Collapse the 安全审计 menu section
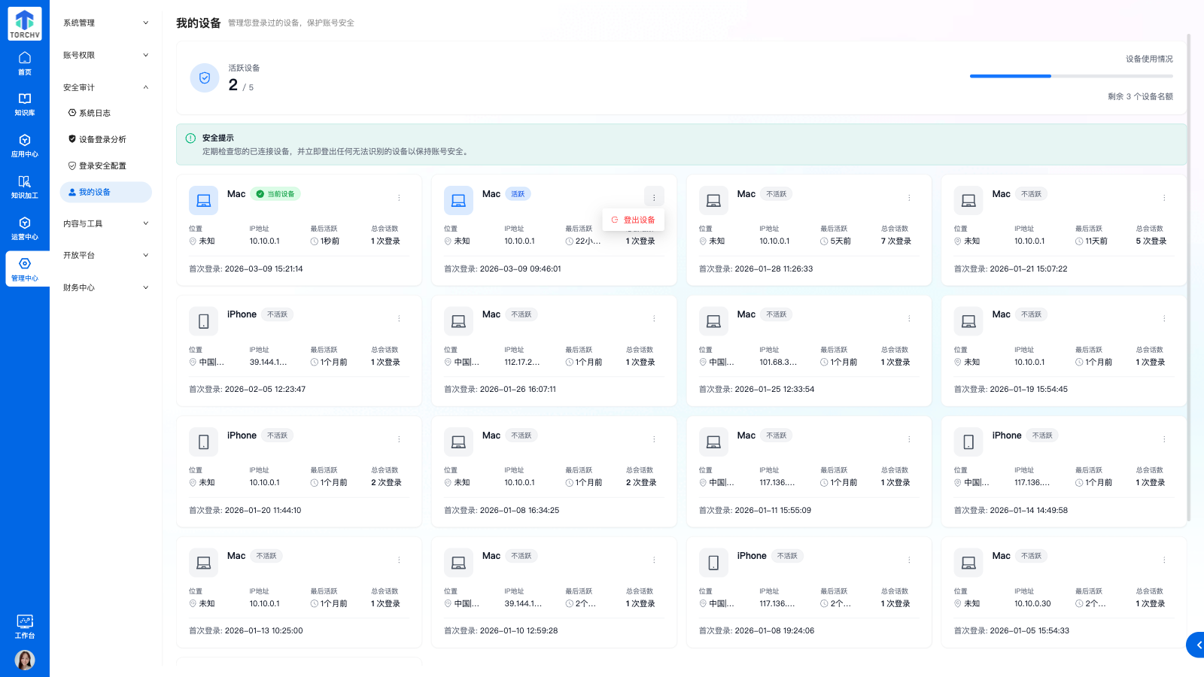 105,88
